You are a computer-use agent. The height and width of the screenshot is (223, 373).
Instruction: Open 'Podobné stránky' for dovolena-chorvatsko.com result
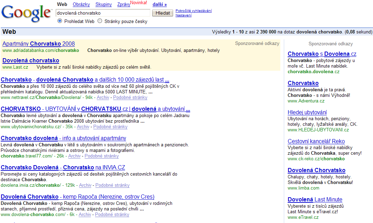[x=112, y=214]
